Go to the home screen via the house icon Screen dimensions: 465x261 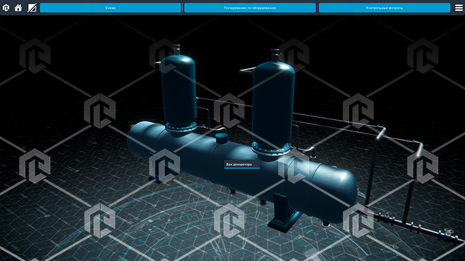point(18,8)
